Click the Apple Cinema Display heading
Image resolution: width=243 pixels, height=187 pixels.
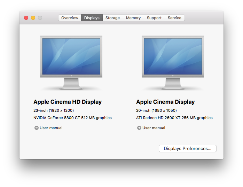click(165, 102)
